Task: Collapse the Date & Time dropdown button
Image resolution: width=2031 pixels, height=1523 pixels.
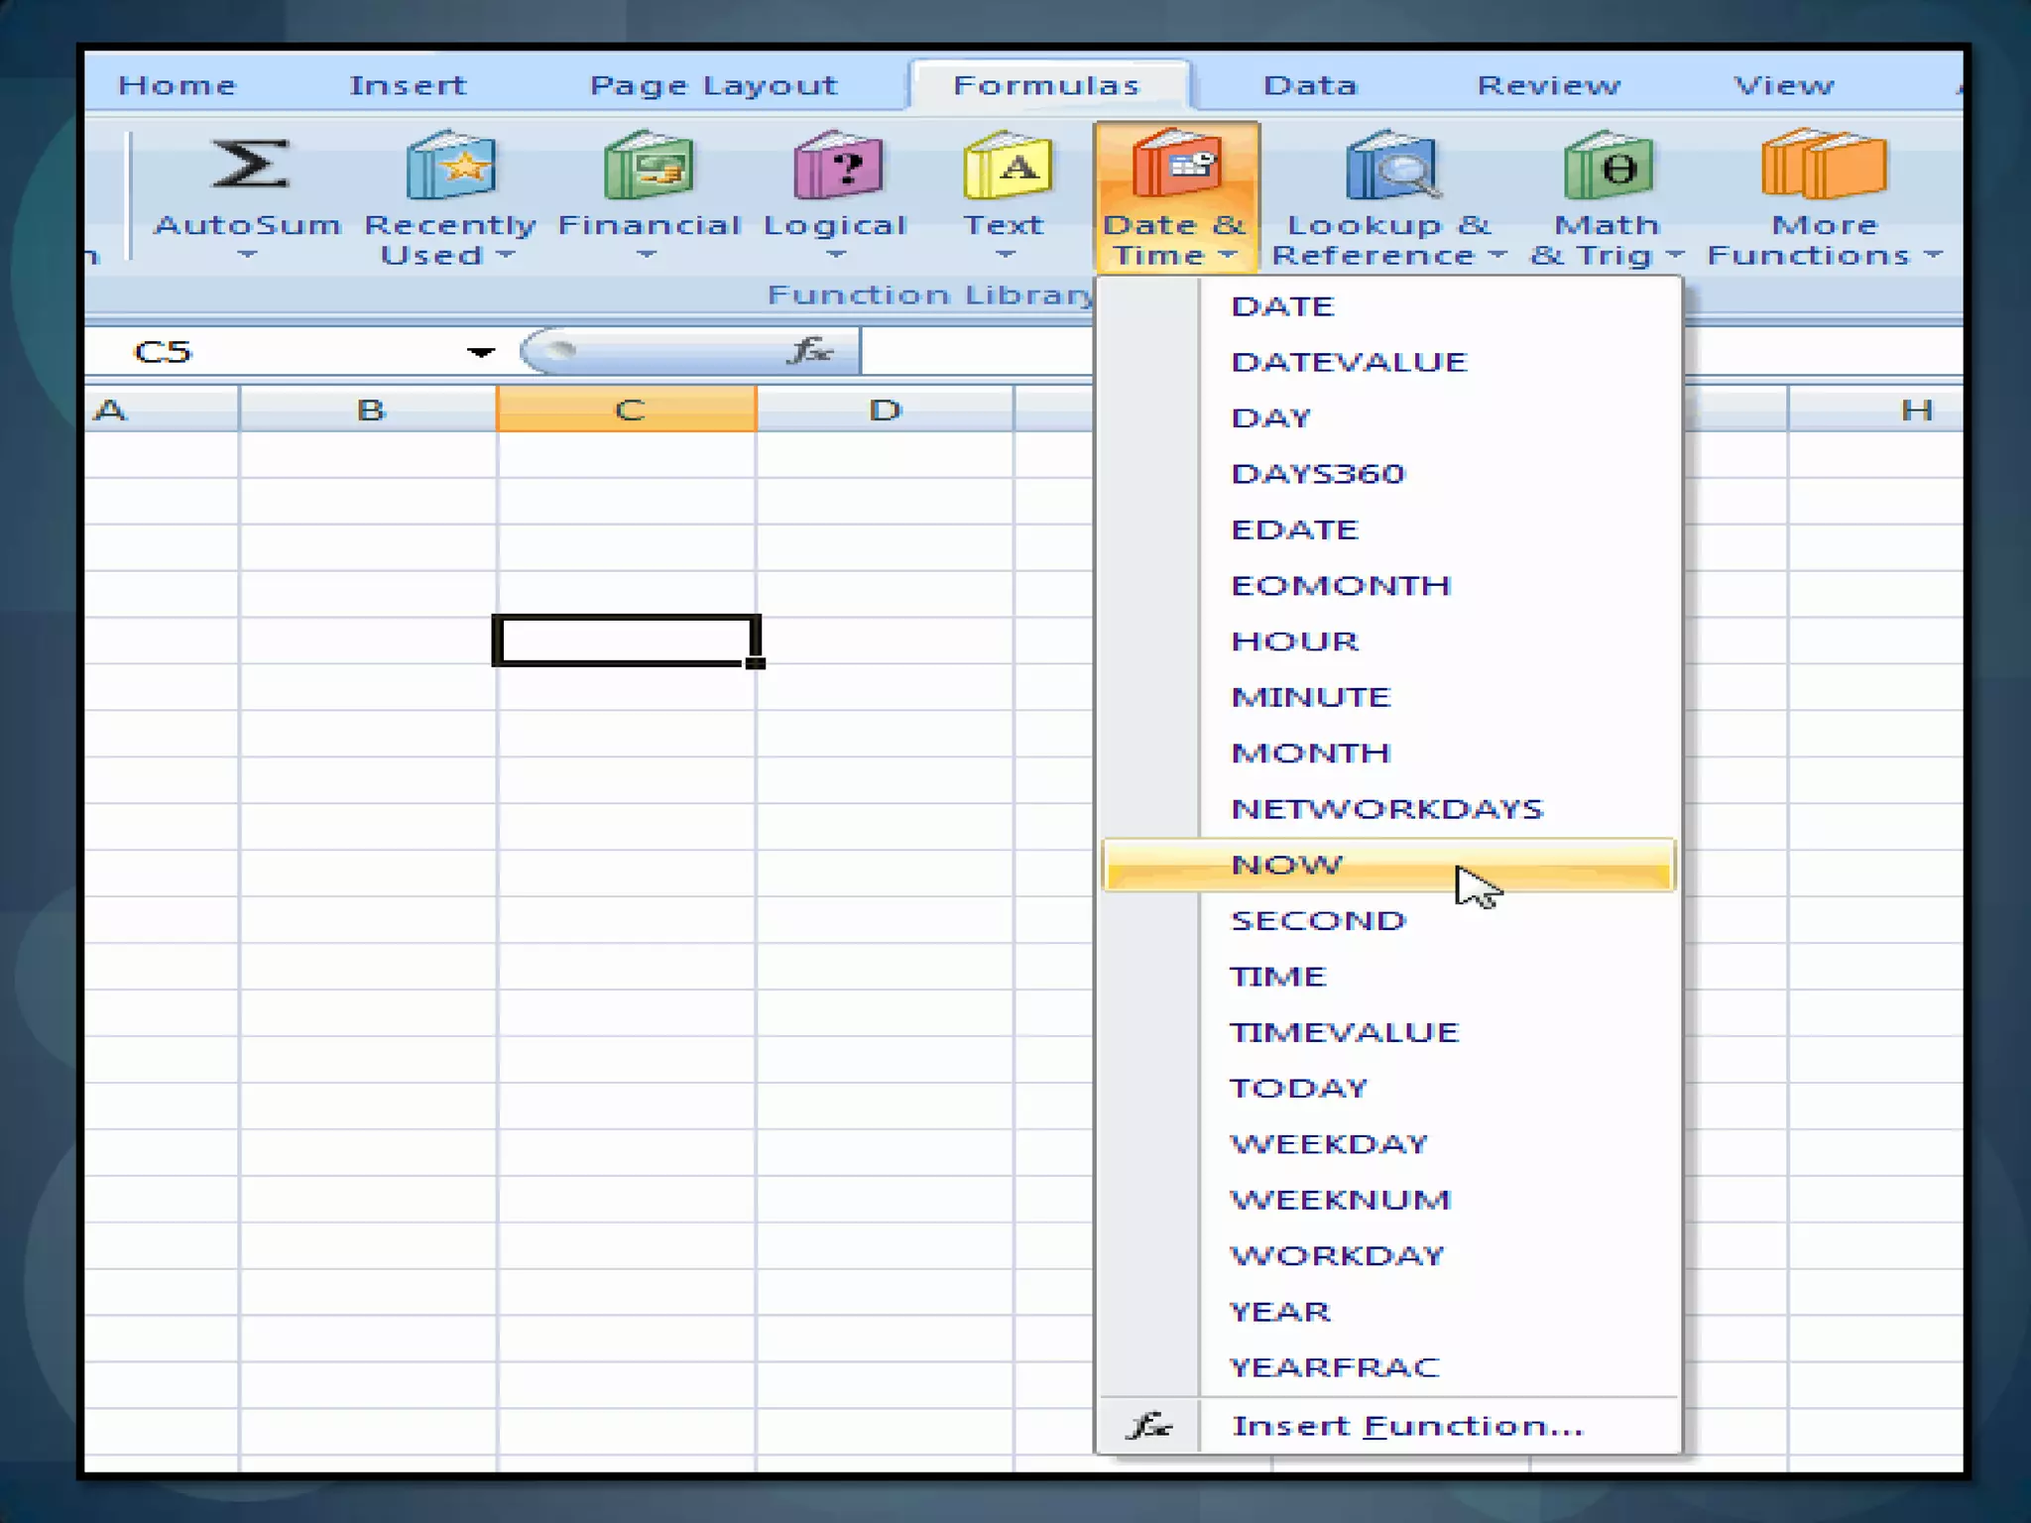Action: (1176, 198)
